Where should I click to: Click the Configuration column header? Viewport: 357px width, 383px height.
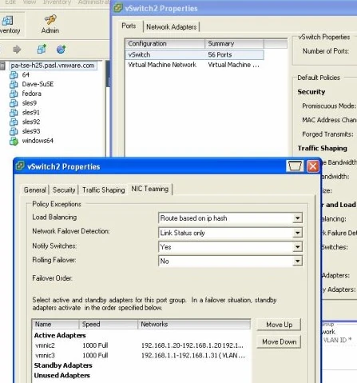(x=165, y=43)
